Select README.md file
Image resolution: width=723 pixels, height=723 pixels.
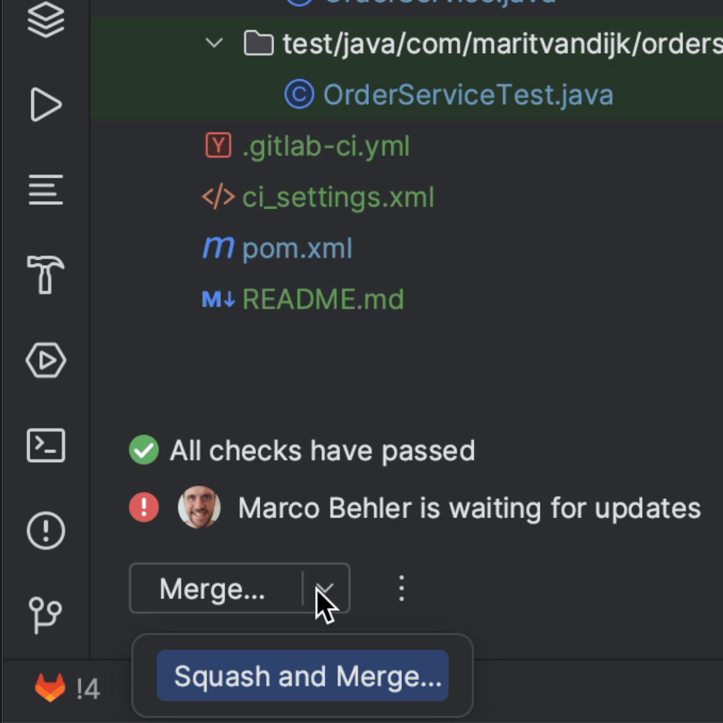[323, 299]
